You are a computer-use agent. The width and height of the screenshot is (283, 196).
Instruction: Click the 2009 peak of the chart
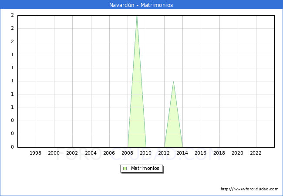[x=137, y=16]
